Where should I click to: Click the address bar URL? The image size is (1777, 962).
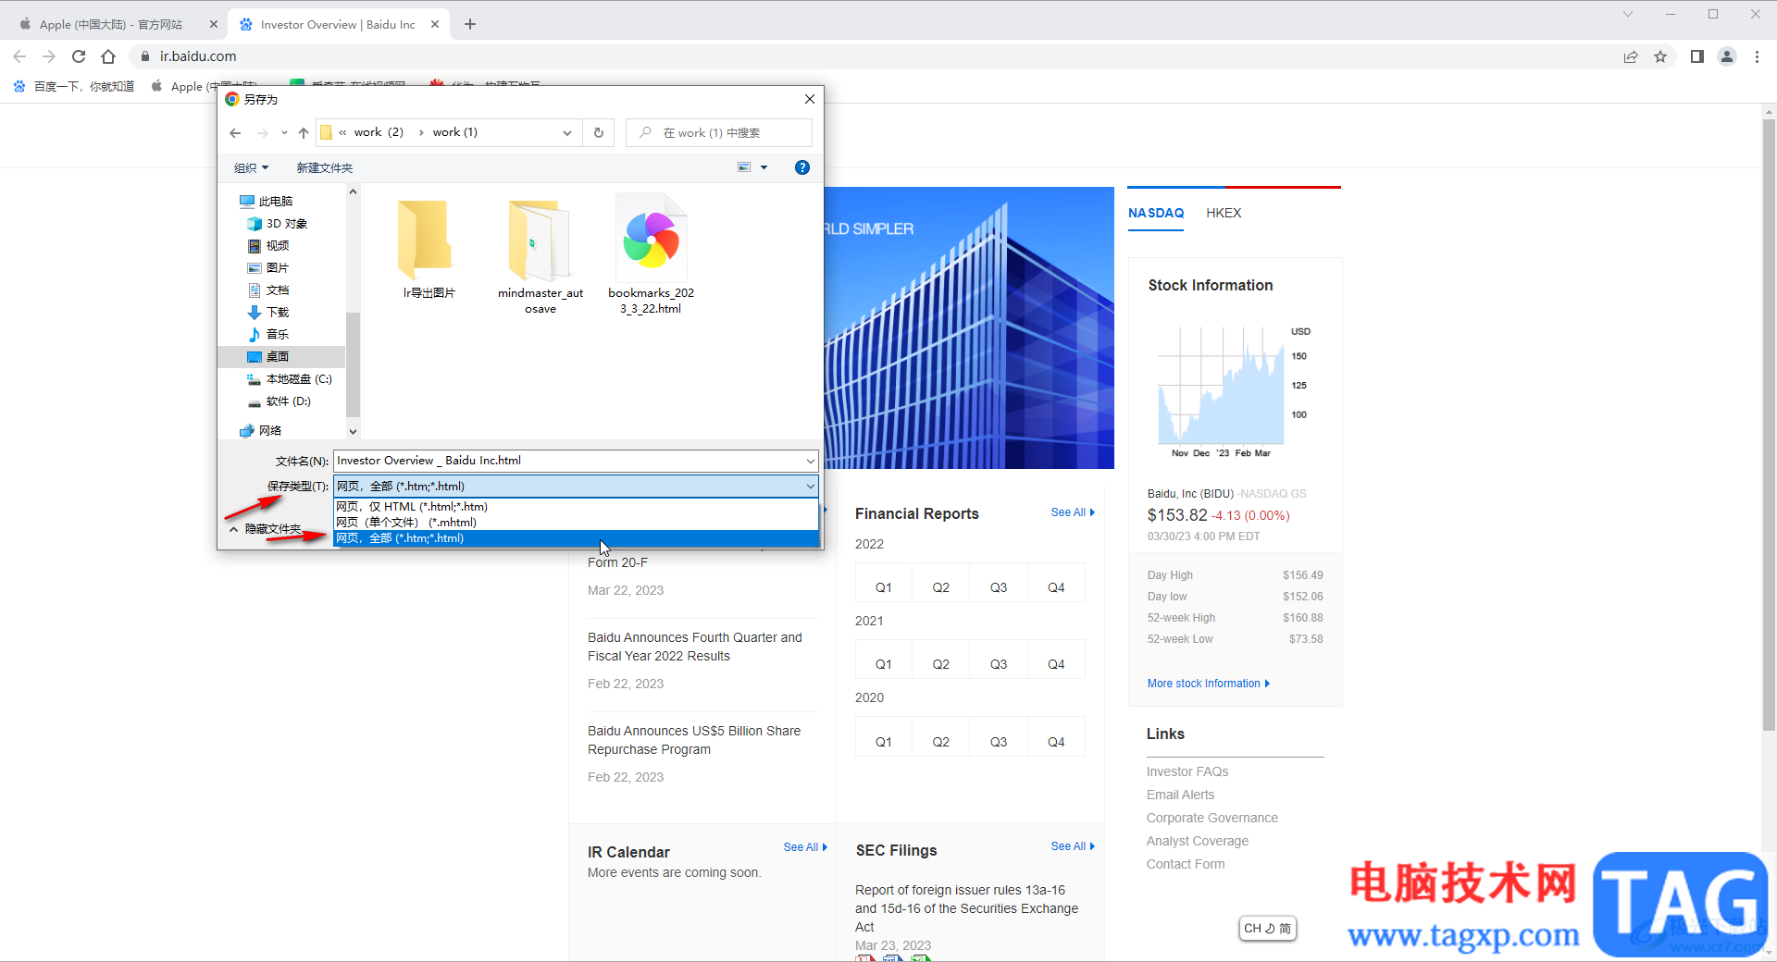tap(198, 56)
